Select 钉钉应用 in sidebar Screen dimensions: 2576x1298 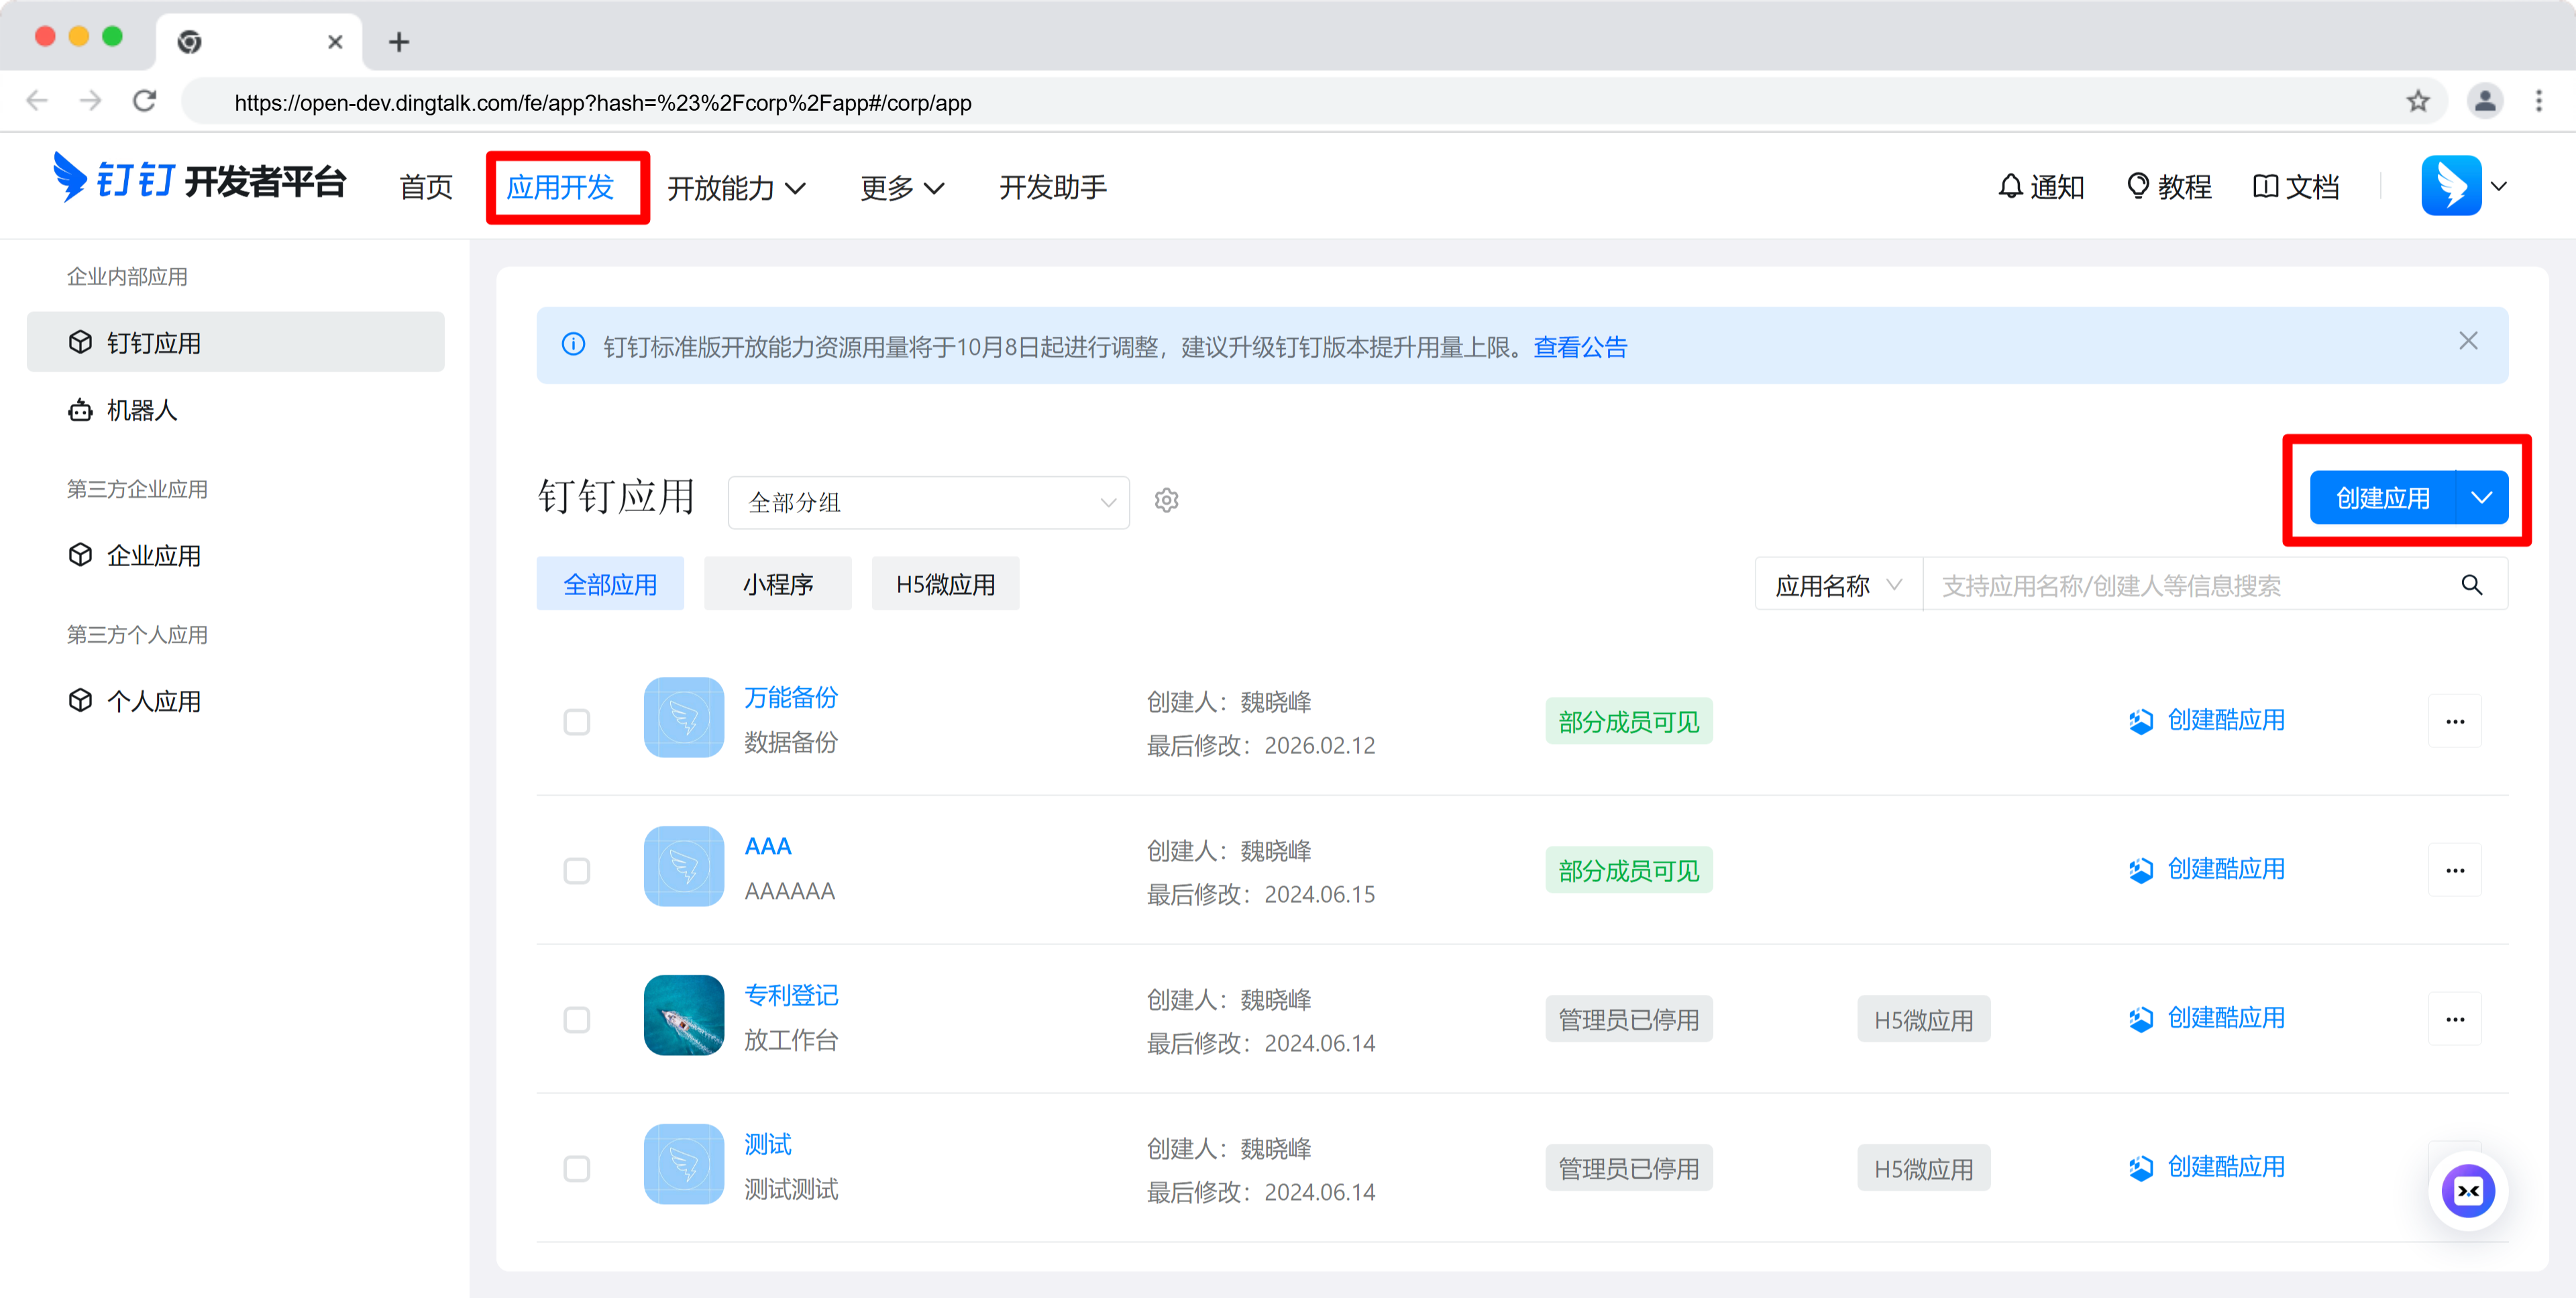(235, 342)
